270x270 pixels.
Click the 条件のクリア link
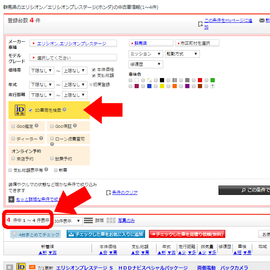pos(125,192)
